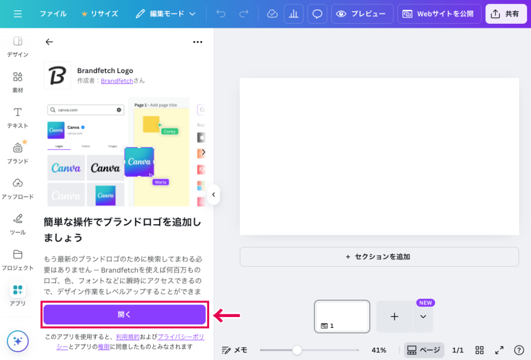This screenshot has height=360, width=531.
Task: Open the grid view icon
Action: point(480,350)
